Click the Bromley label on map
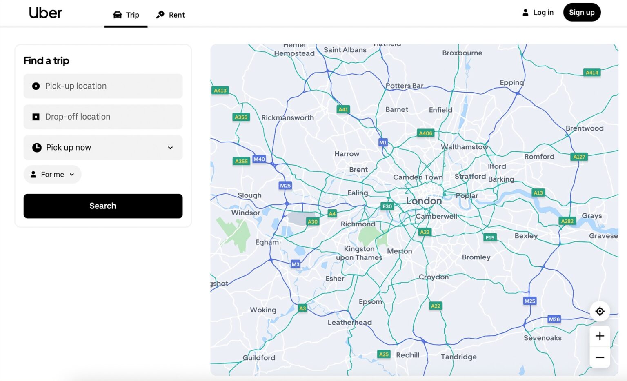The width and height of the screenshot is (627, 381). (476, 257)
